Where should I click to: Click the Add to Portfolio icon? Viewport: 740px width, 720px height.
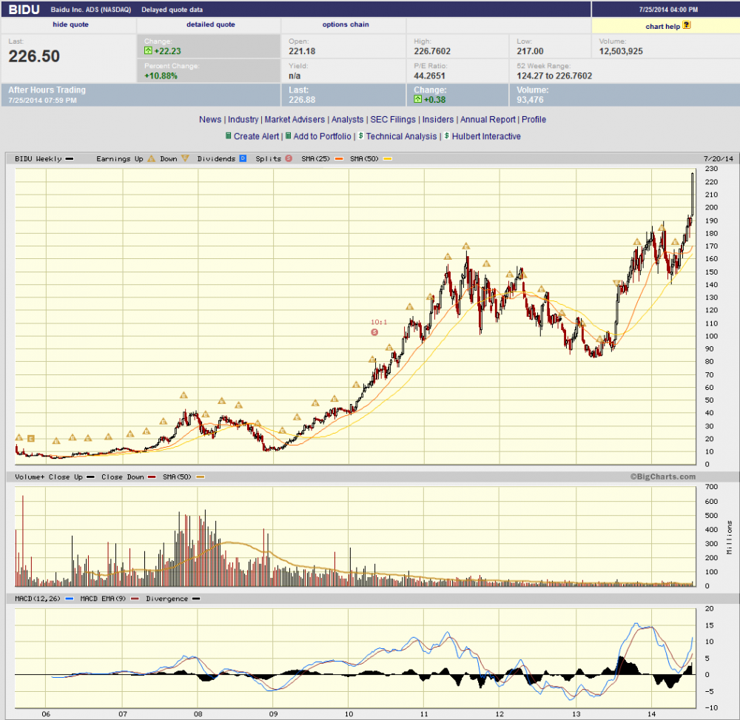[x=288, y=136]
